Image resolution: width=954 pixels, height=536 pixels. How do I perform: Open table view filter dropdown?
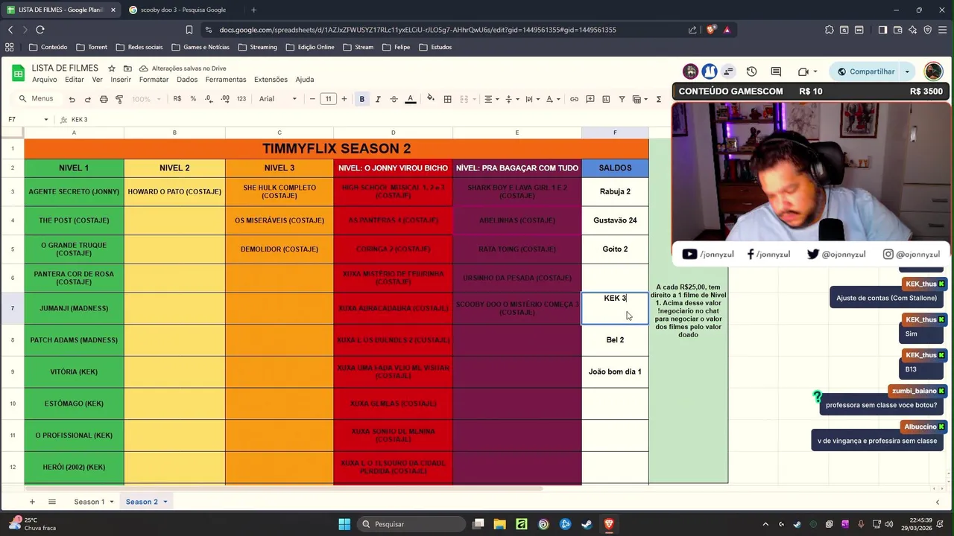[x=639, y=99]
